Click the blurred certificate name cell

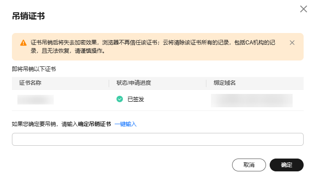[x=35, y=99]
